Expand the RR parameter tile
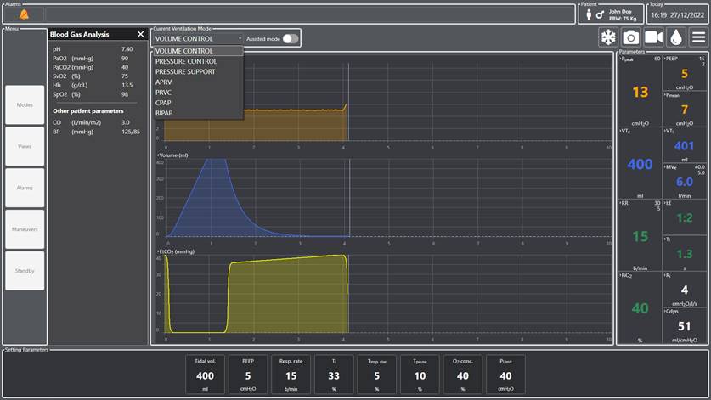The image size is (711, 400). 640,235
